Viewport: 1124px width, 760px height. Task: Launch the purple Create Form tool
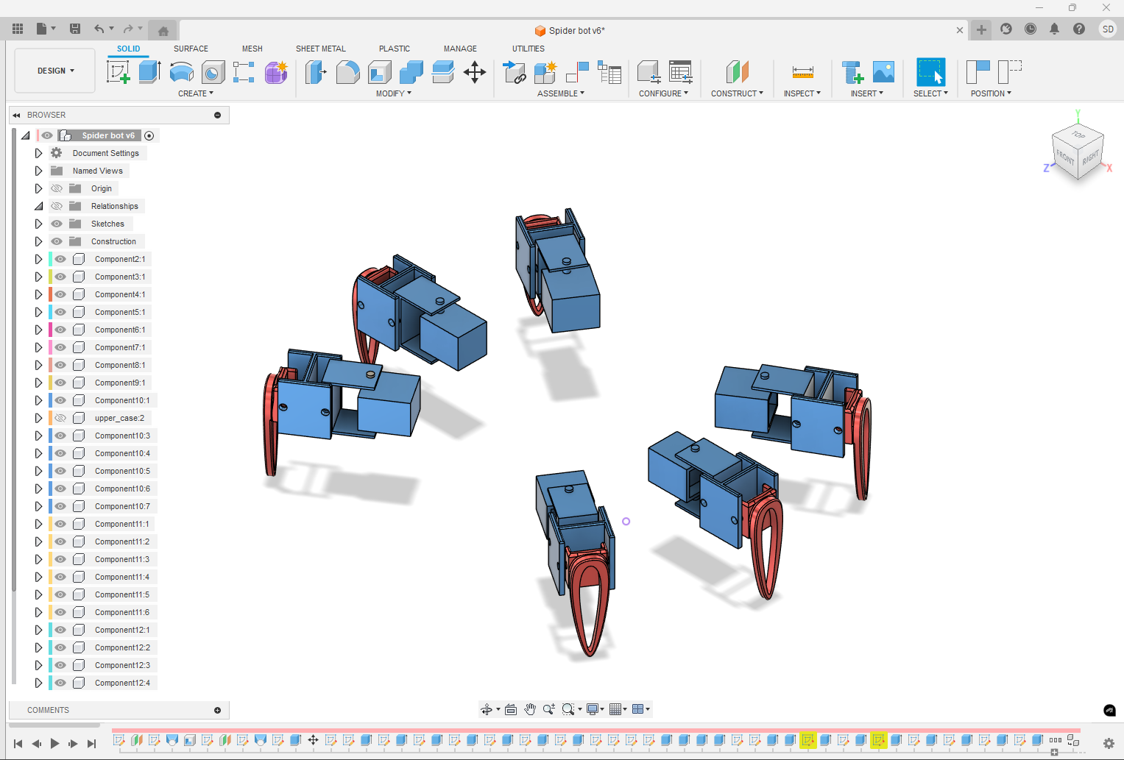[276, 72]
